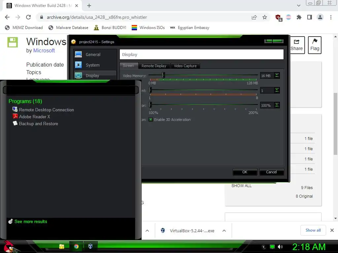Click the share page icon in the address bar

[254, 17]
